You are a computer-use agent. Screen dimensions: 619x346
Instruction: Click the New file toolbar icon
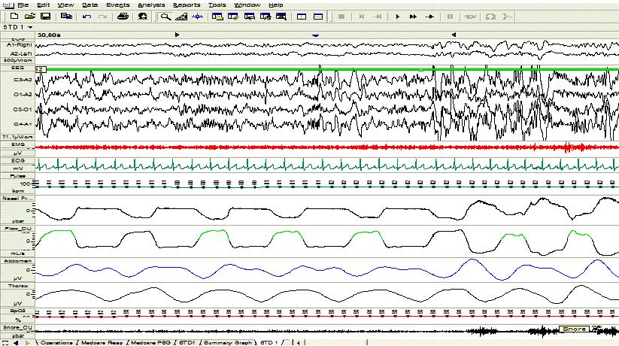point(14,17)
